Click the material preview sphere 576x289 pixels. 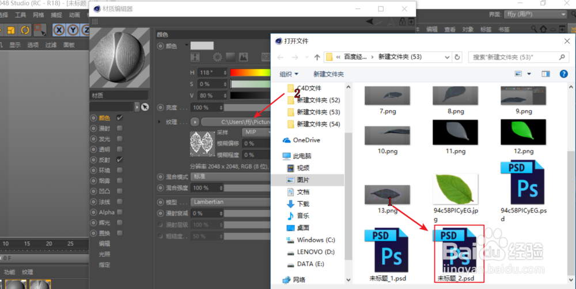click(x=119, y=57)
